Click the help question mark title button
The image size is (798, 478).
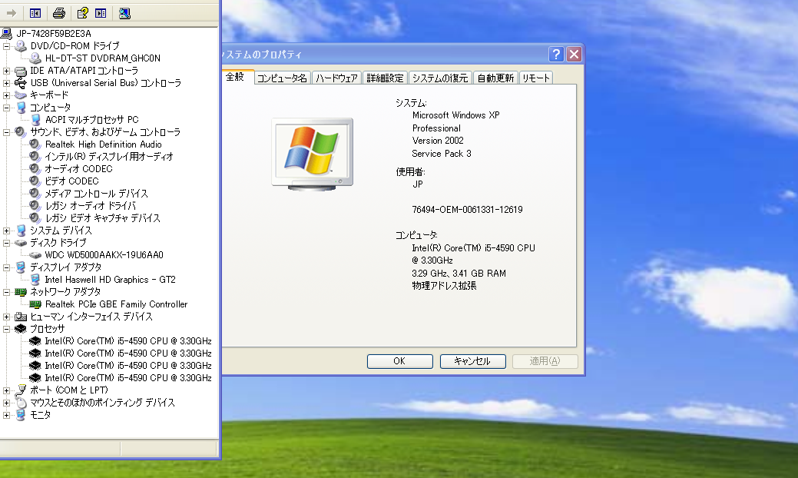(x=556, y=54)
